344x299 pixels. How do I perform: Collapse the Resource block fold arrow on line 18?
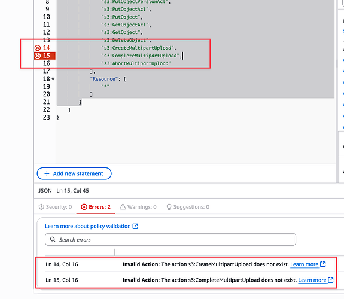point(53,79)
